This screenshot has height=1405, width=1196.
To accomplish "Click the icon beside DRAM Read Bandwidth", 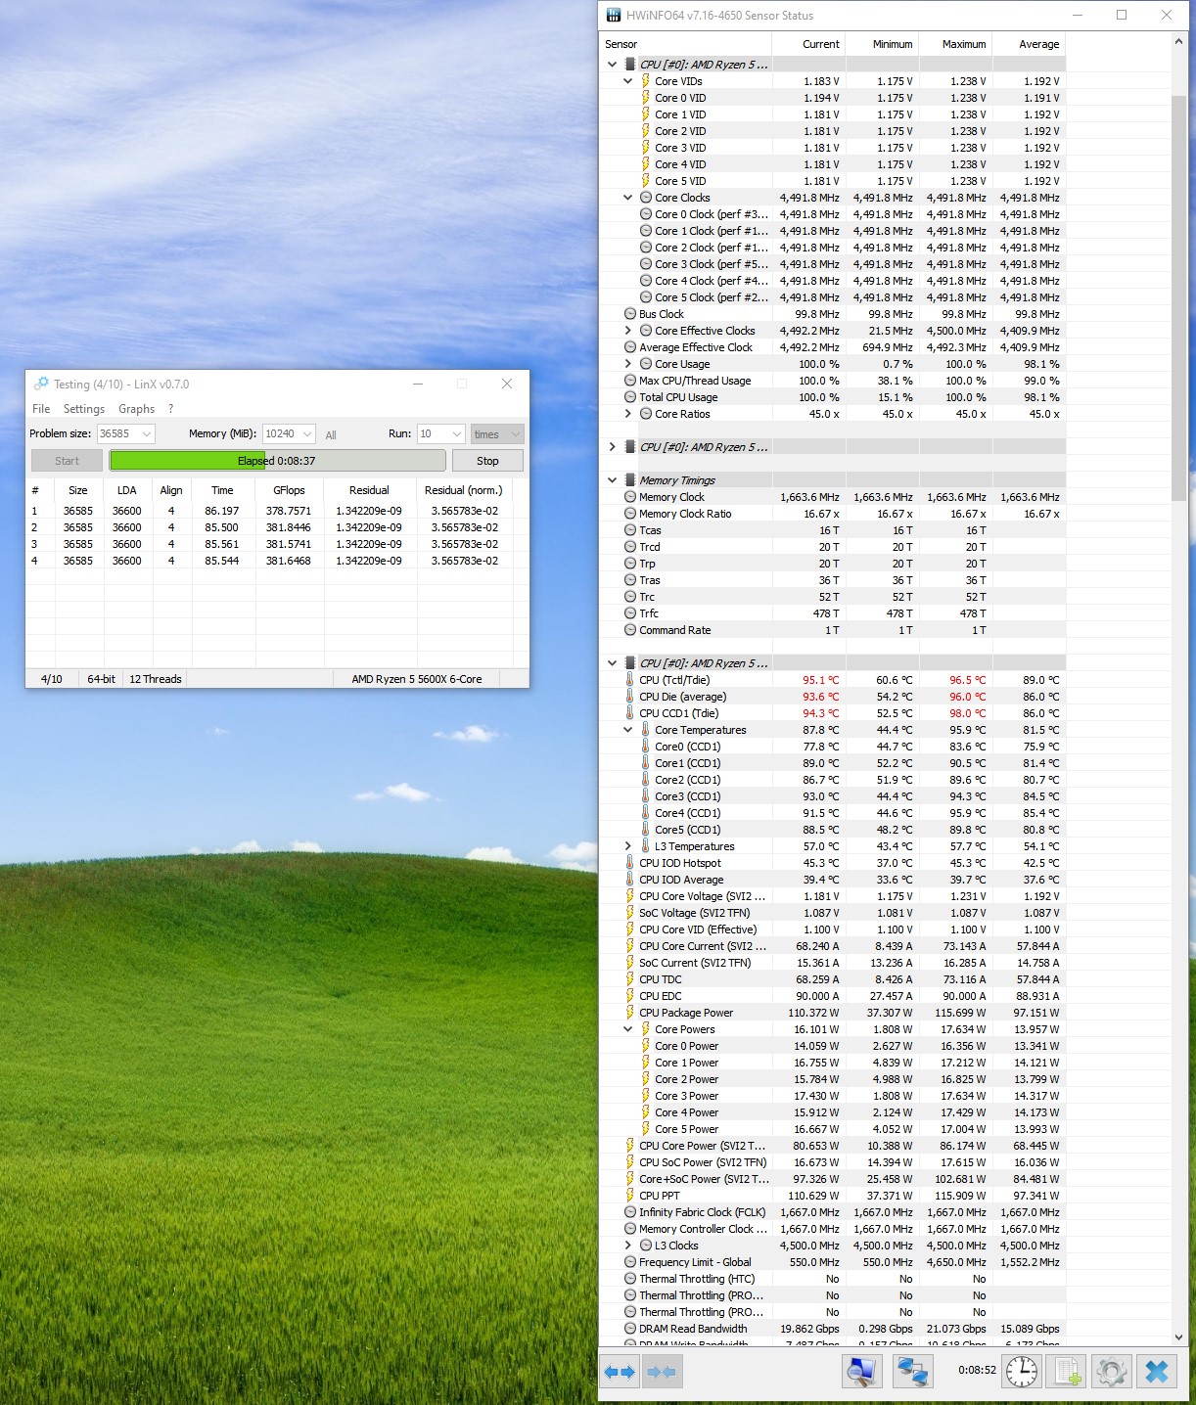I will [x=630, y=1329].
